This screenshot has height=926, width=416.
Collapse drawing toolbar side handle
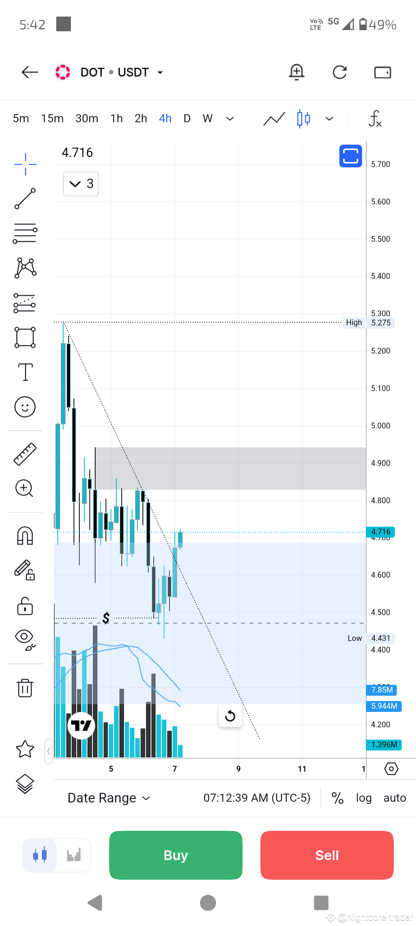[x=49, y=751]
